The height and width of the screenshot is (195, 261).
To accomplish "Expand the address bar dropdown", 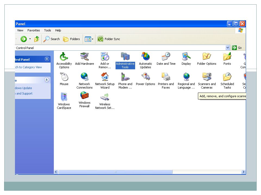I will (x=228, y=48).
